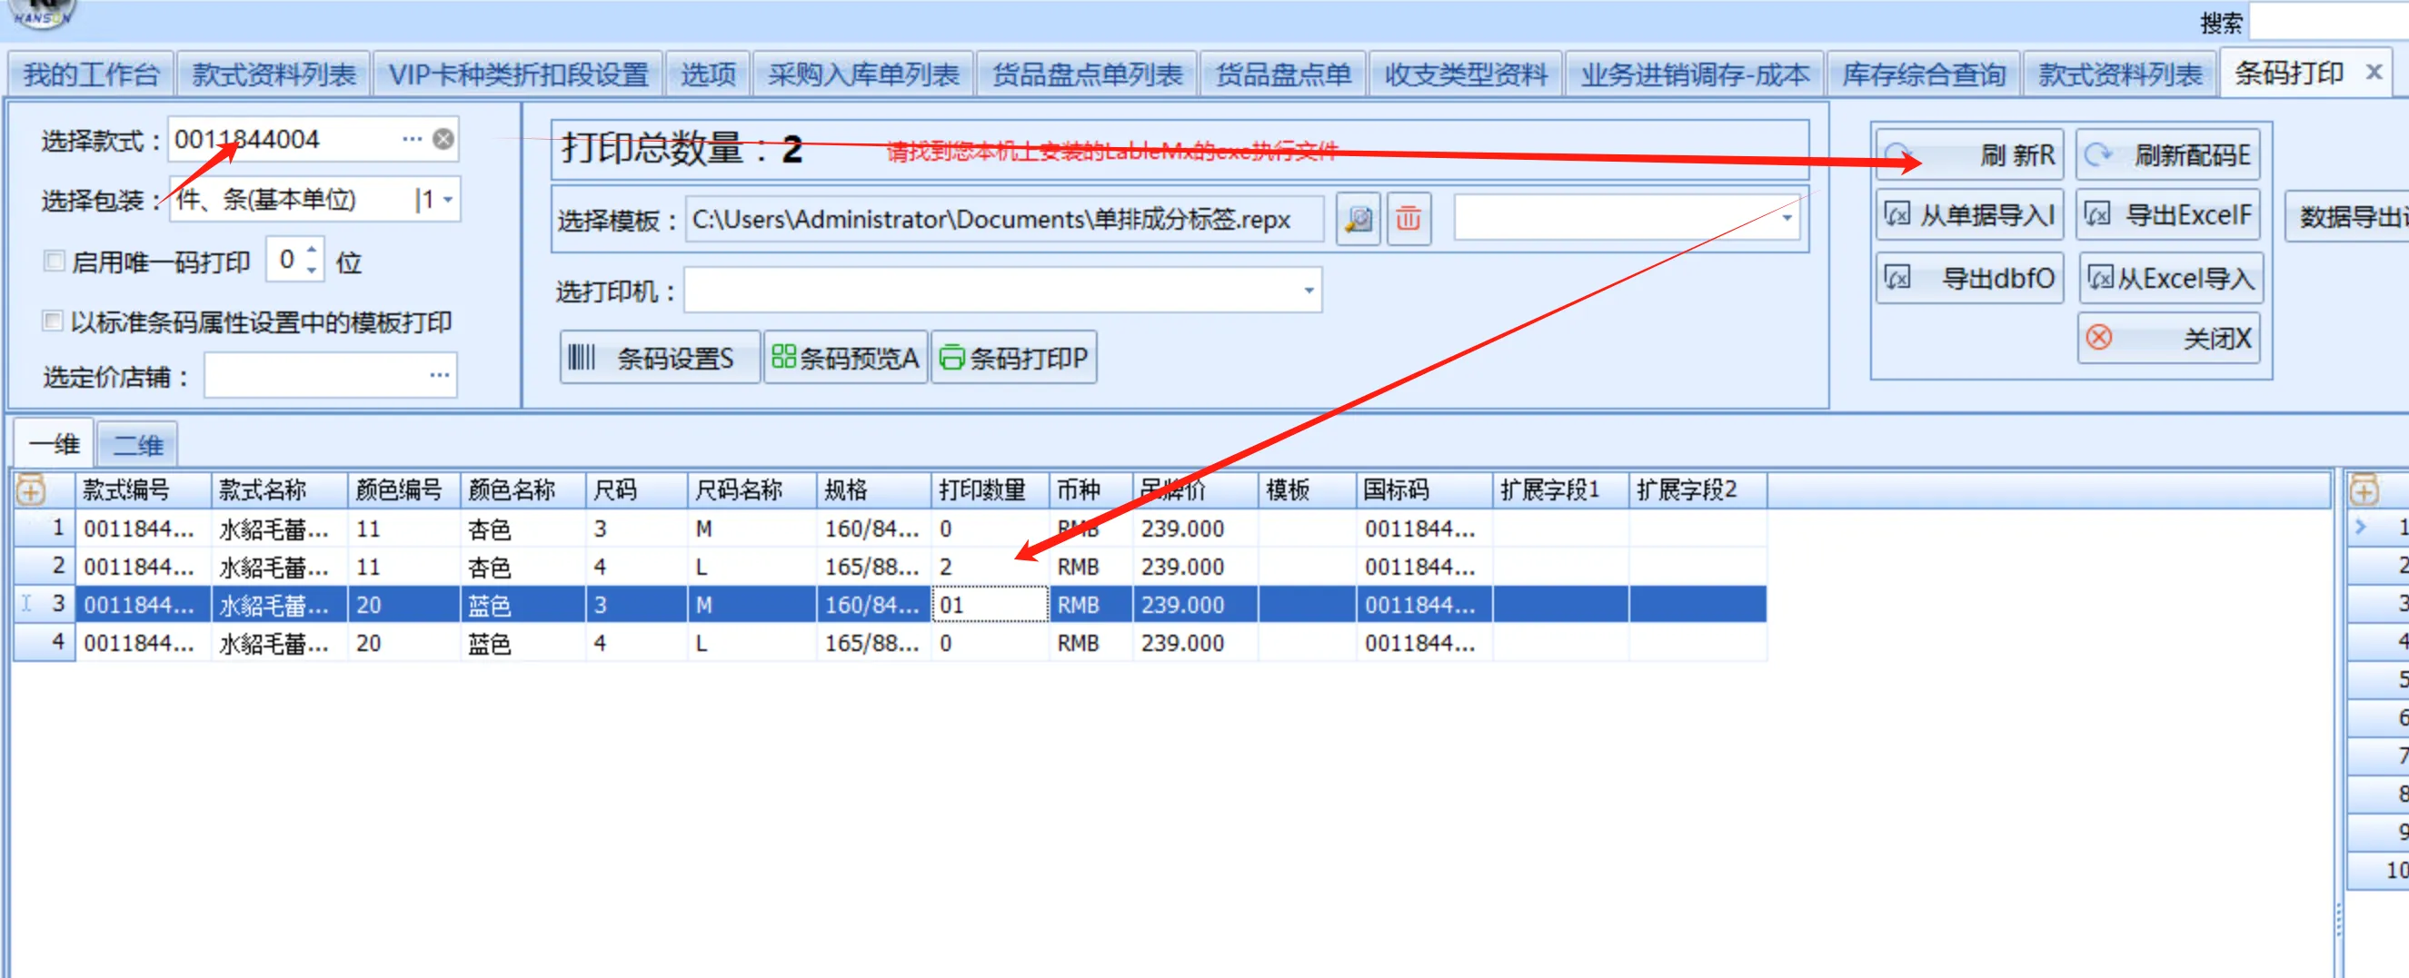Increase the unique code digits spinner
Image resolution: width=2409 pixels, height=978 pixels.
pos(313,251)
